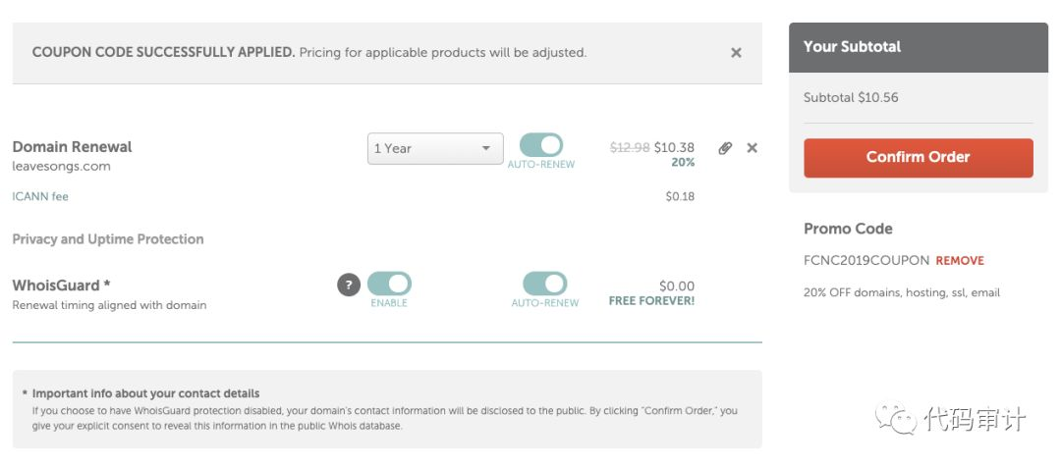Dismiss the coupon applied notification banner

pos(736,53)
